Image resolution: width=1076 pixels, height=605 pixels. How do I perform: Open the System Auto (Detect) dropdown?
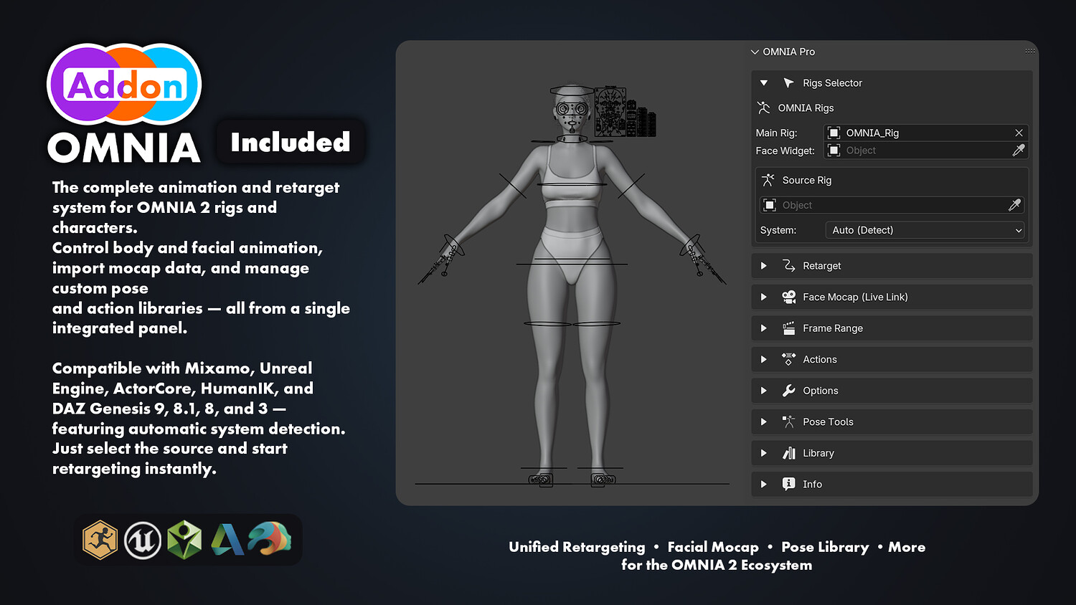[x=926, y=230]
